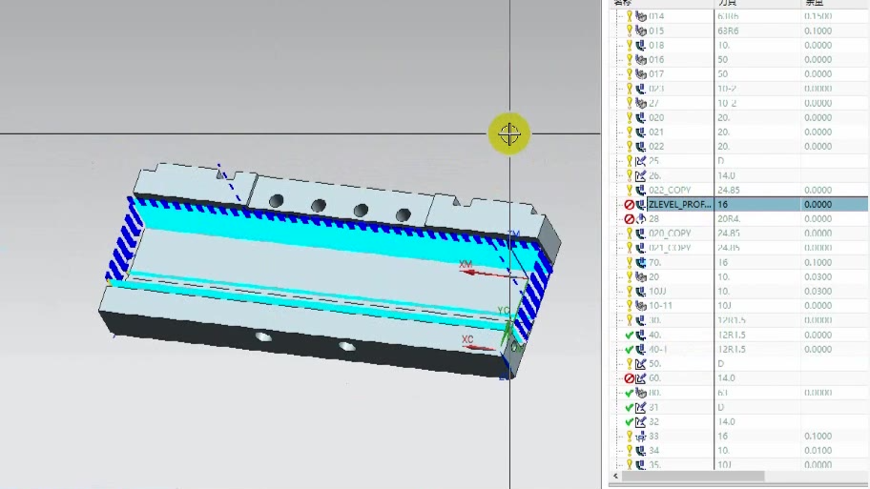
Task: Click the yellow status icon of 022_COPY
Action: [629, 190]
